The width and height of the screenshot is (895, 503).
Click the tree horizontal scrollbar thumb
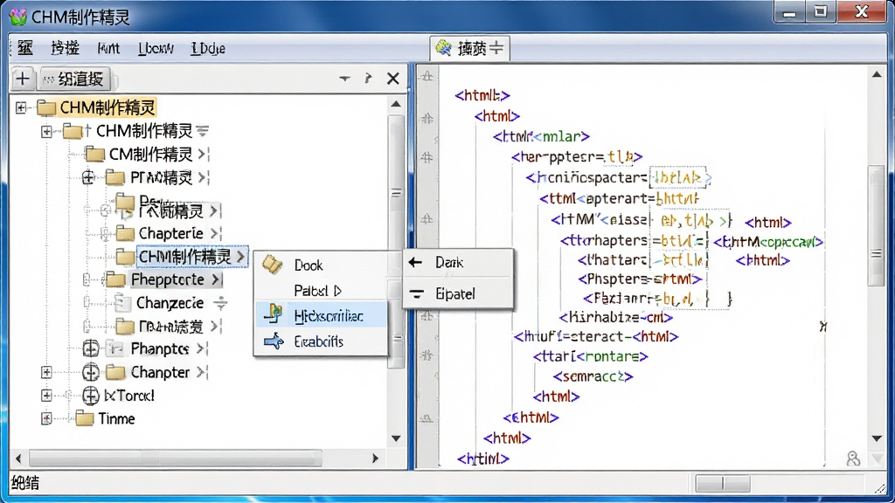[x=176, y=458]
